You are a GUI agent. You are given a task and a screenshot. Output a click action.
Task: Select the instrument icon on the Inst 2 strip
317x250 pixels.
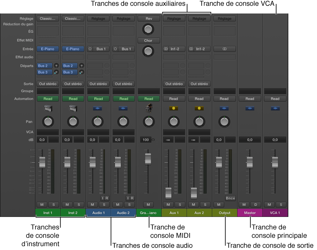pyautogui.click(x=73, y=108)
